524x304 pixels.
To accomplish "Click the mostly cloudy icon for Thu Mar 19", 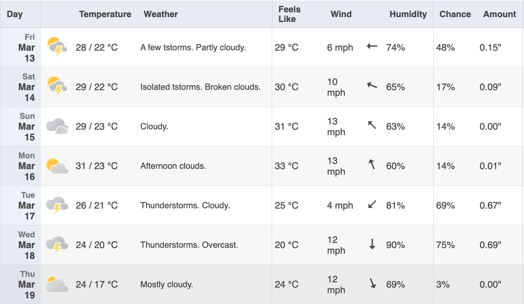I will click(57, 284).
